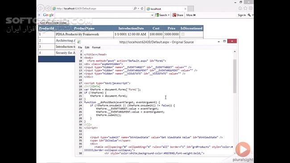Click the IsDiscontinued column header
The image size is (290, 163).
click(x=191, y=28)
